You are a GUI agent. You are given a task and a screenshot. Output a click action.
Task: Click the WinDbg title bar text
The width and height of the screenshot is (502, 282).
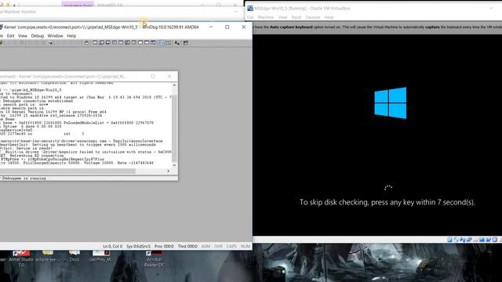click(101, 27)
